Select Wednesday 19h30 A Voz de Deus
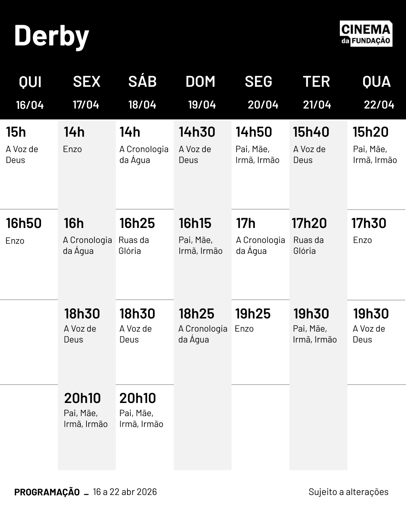406x507 pixels. (x=371, y=325)
